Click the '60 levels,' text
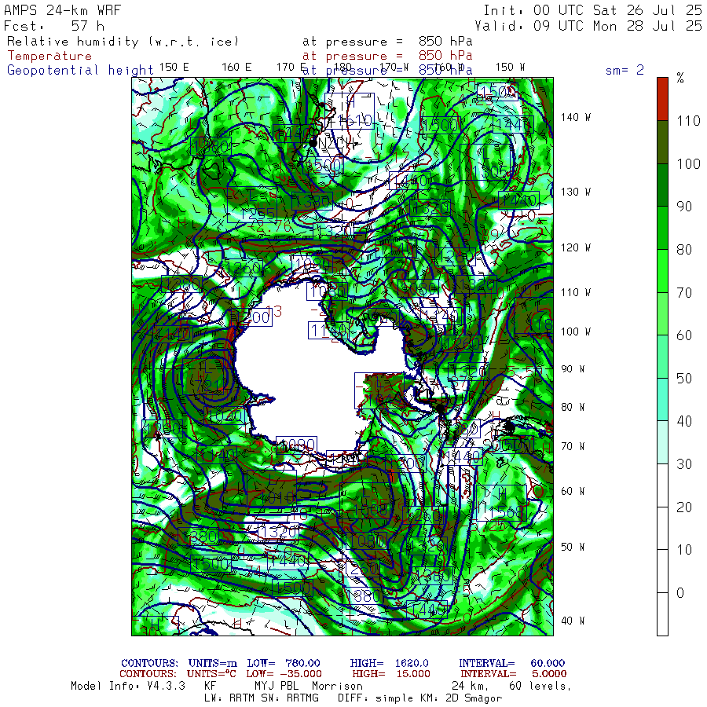The image size is (707, 707). point(540,686)
